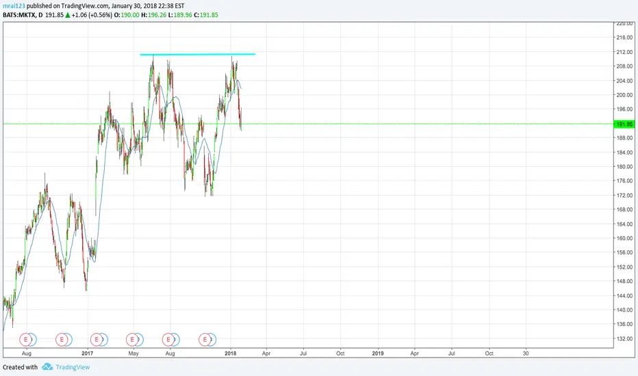
Task: Click the January 30, 2018 22:38 EST timestamp
Action: 148,5
